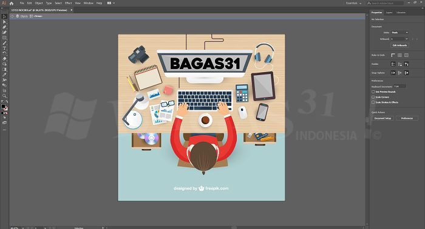425x229 pixels.
Task: Open the View menu
Action: [x=78, y=3]
